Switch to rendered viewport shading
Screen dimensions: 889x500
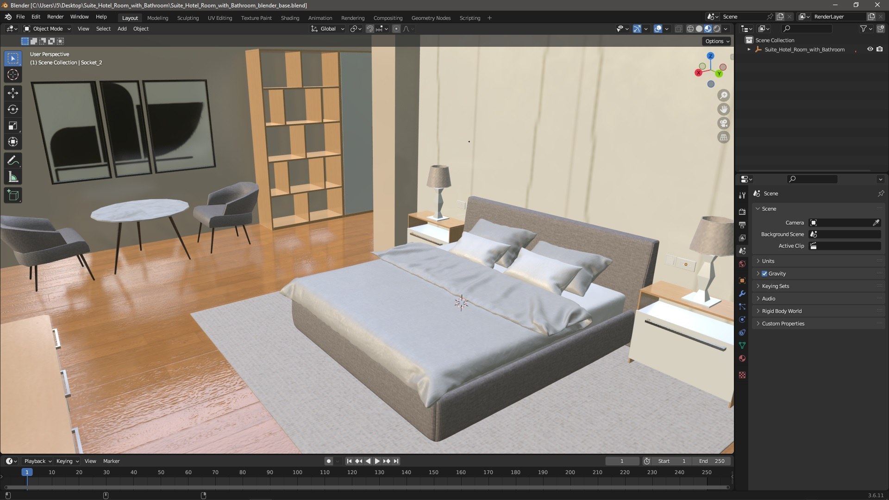(x=717, y=29)
